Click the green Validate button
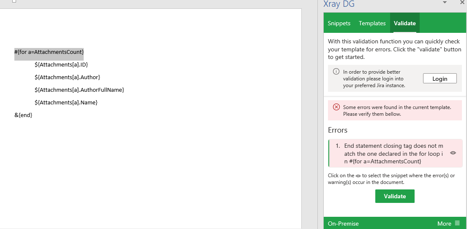The image size is (467, 229). point(395,196)
